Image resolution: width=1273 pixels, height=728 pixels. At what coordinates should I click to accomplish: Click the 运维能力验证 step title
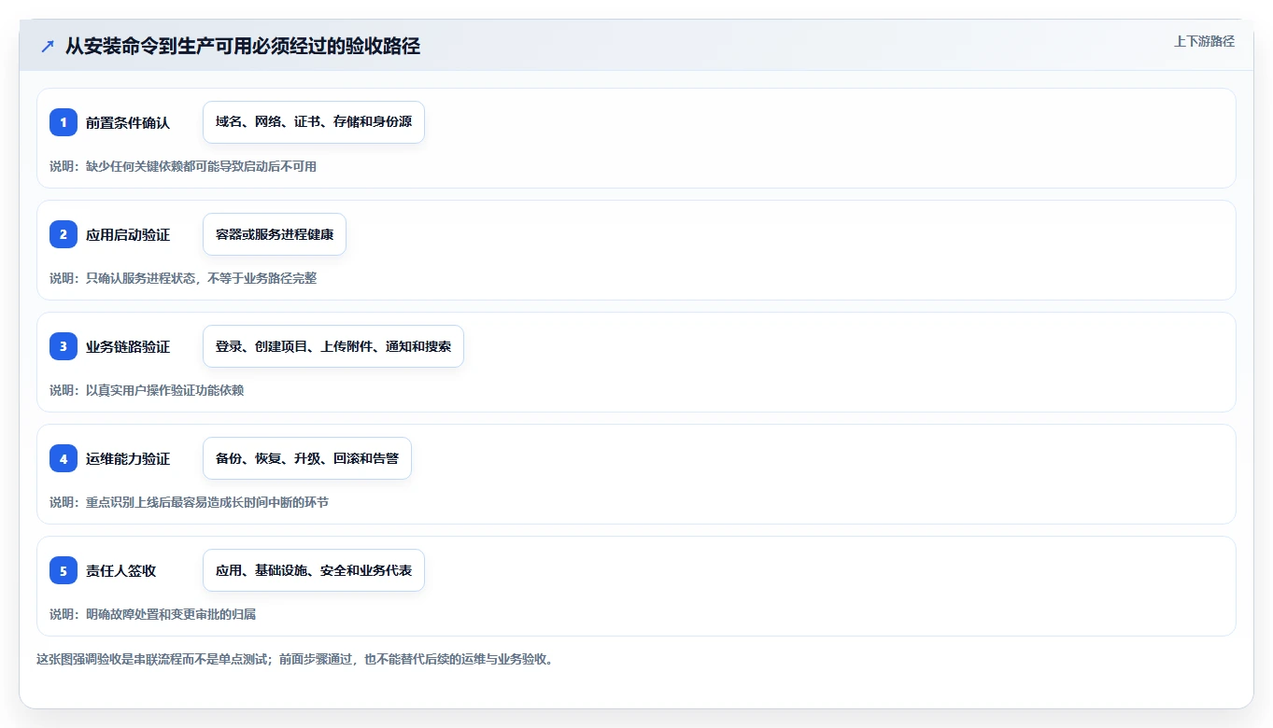128,458
